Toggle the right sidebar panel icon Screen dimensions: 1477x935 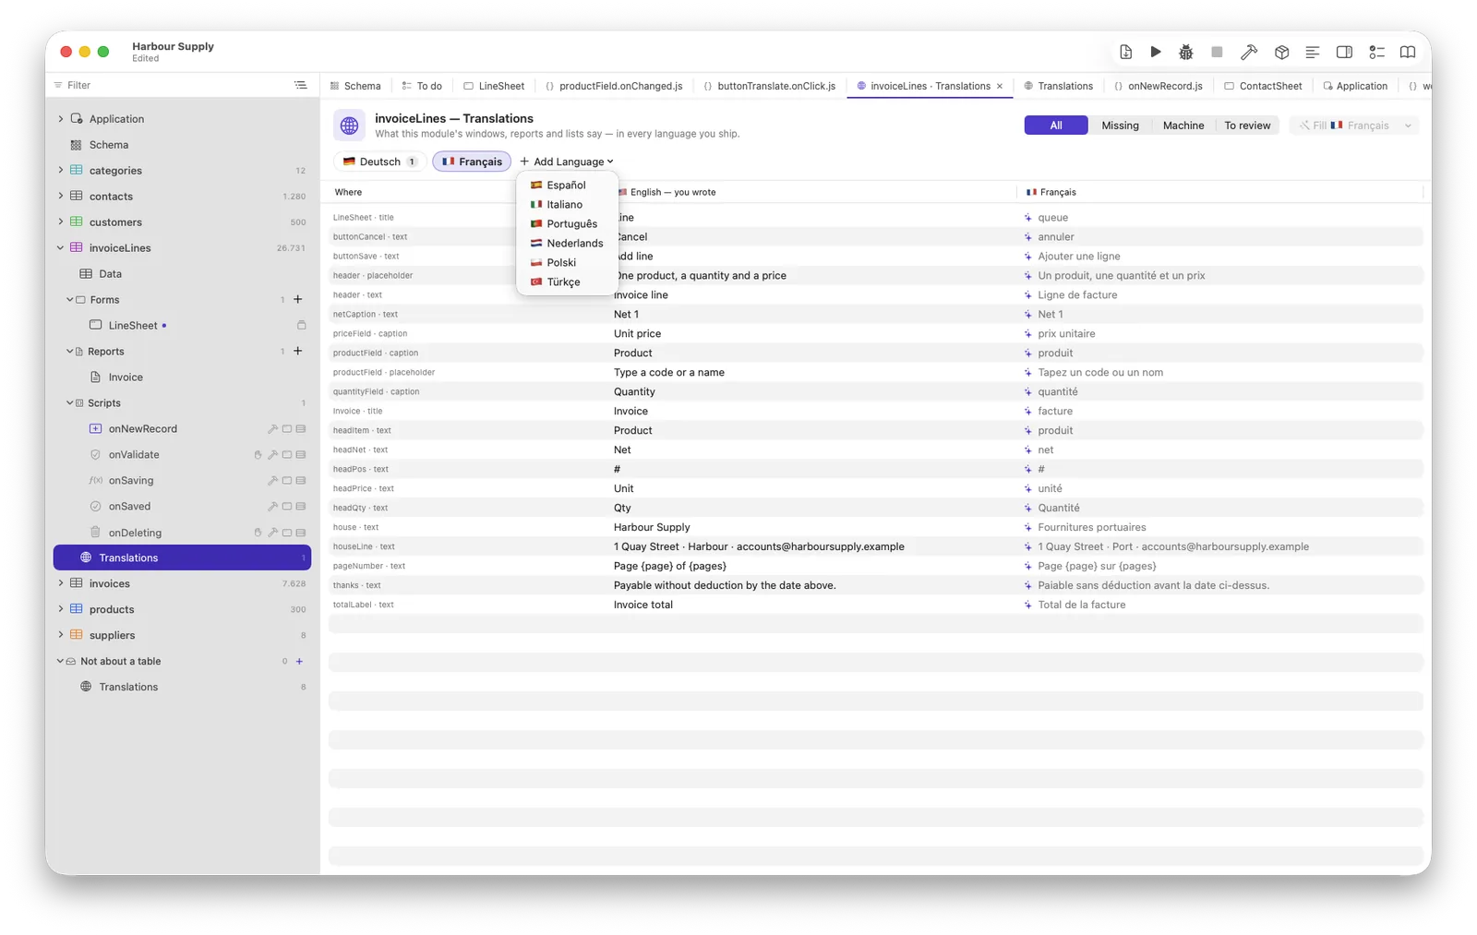[1344, 52]
